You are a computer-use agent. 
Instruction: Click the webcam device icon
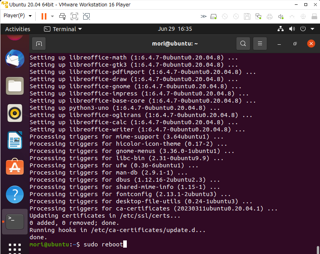pyautogui.click(x=303, y=16)
